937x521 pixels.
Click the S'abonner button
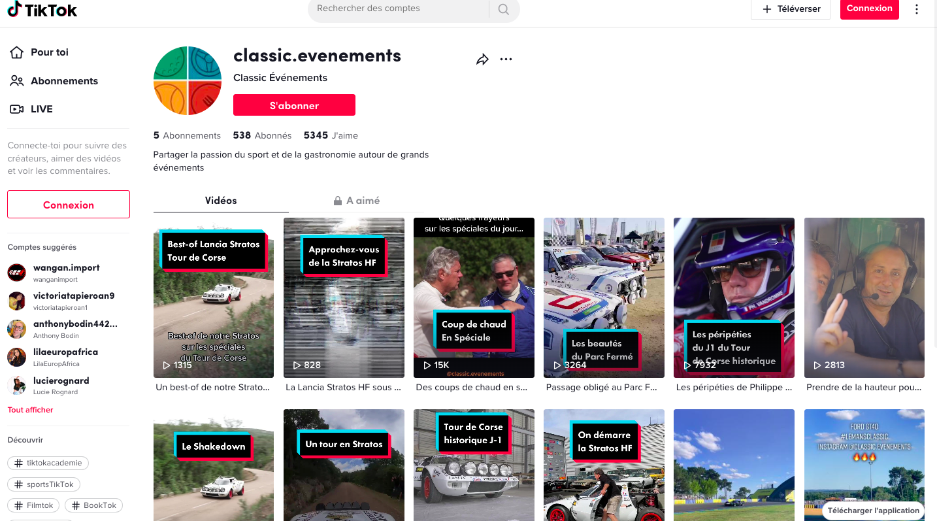(294, 105)
